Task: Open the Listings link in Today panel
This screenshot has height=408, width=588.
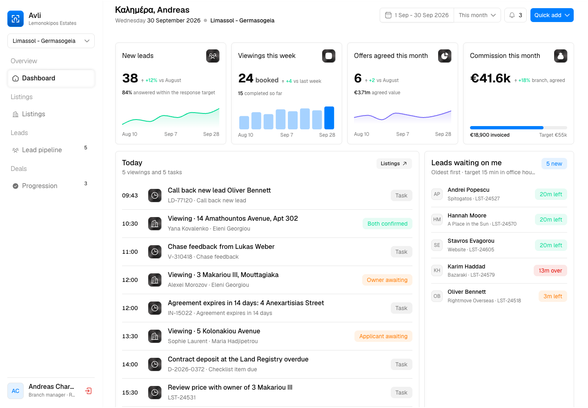Action: (x=394, y=164)
